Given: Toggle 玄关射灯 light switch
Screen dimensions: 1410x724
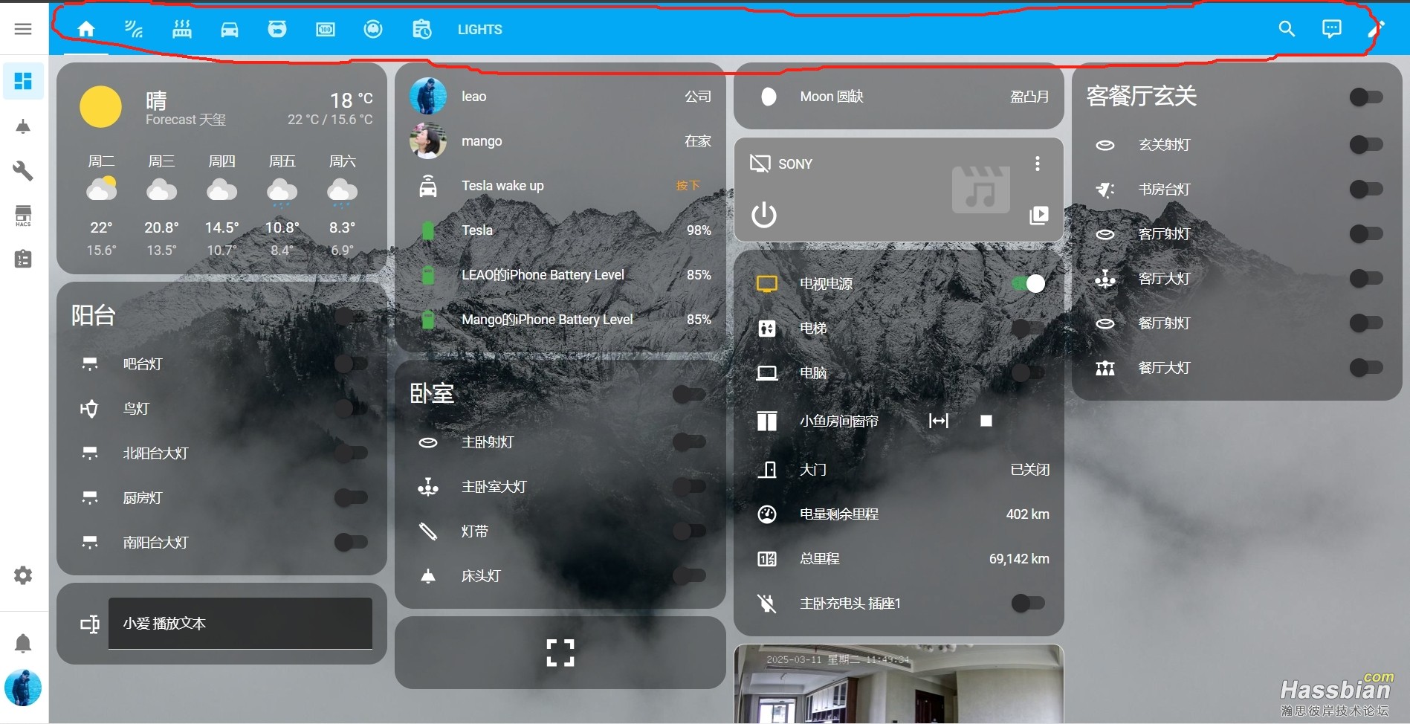Looking at the screenshot, I should (x=1366, y=144).
